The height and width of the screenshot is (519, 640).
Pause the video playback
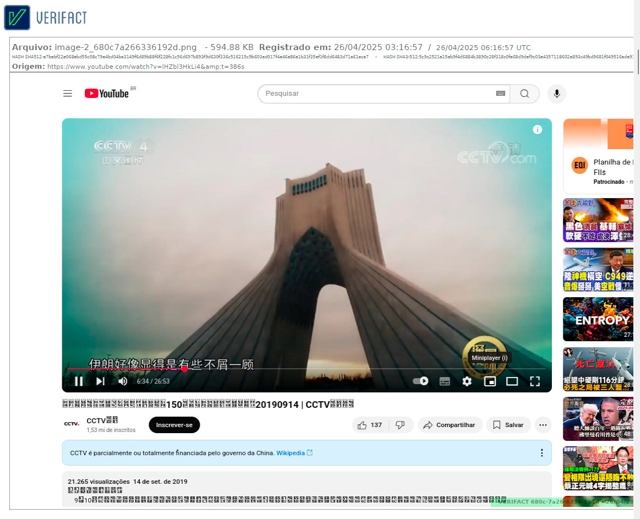pos(79,381)
